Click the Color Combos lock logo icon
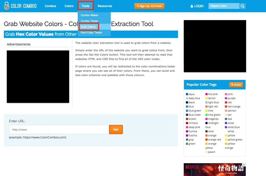Screen dimensions: 266x176 tap(6, 6)
